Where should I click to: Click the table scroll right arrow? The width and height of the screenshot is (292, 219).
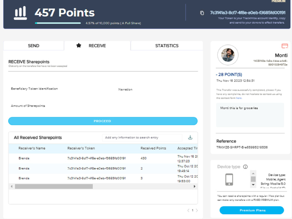click(x=194, y=186)
